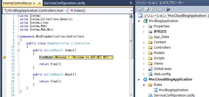Expand the Models folder node
The width and height of the screenshot is (209, 97).
click(x=144, y=53)
